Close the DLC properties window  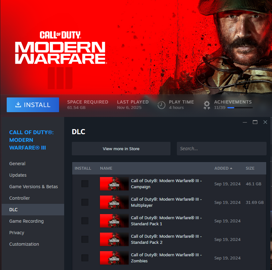[x=265, y=122]
